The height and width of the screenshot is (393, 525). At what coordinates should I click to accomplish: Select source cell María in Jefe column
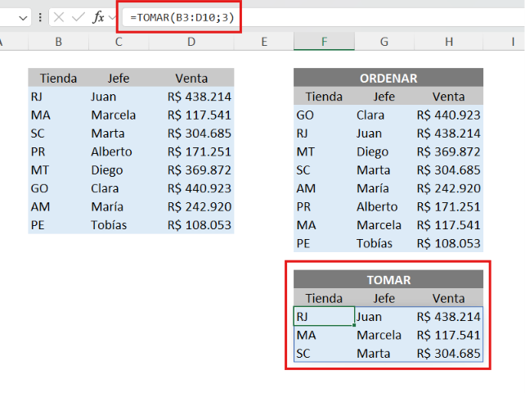pyautogui.click(x=119, y=206)
